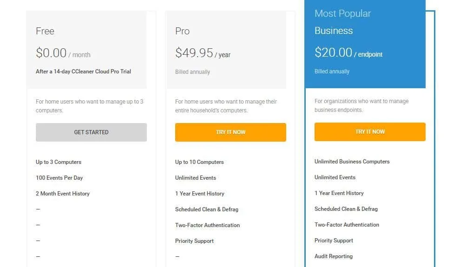The image size is (473, 267).
Task: Click 'Up to 10 Computers' feature text
Action: pyautogui.click(x=199, y=162)
